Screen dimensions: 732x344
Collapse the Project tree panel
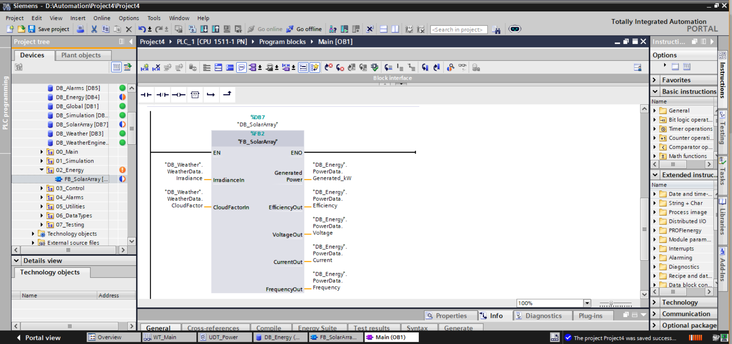(131, 41)
